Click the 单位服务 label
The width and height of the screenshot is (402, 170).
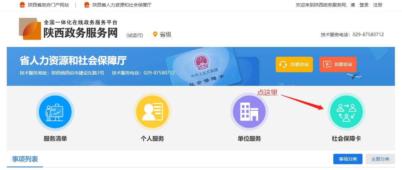pos(249,139)
